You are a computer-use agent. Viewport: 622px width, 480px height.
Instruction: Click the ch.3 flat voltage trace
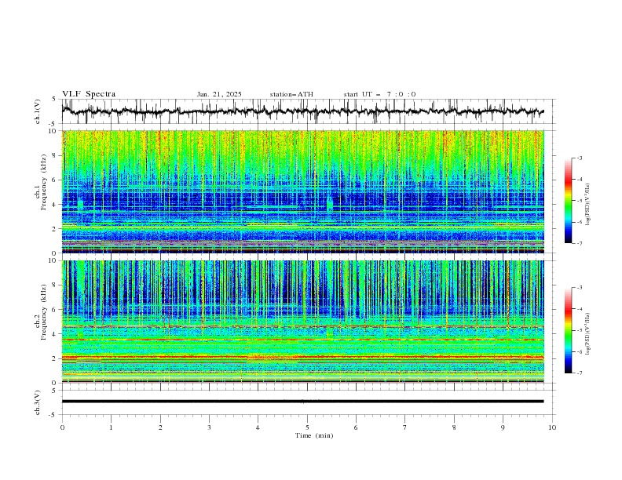pos(302,402)
